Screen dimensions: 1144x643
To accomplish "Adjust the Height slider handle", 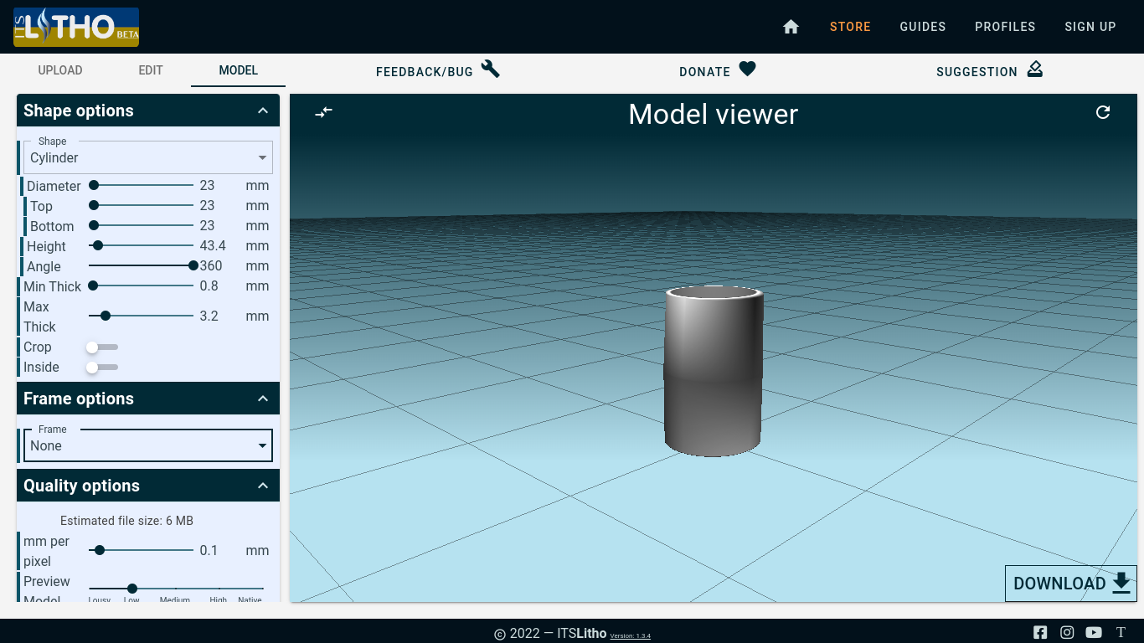I will [98, 245].
